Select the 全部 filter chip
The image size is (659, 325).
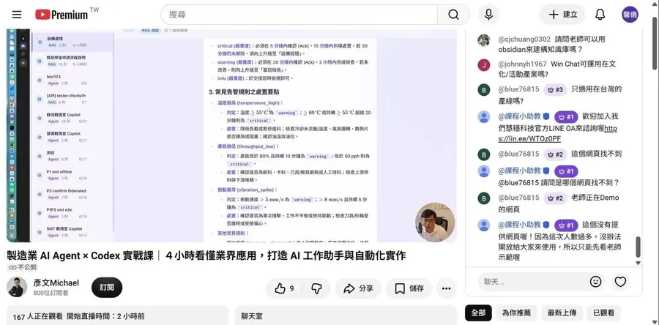click(478, 313)
